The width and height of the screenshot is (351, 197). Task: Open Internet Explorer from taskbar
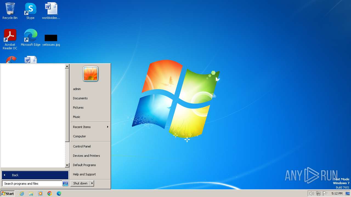pos(22,193)
